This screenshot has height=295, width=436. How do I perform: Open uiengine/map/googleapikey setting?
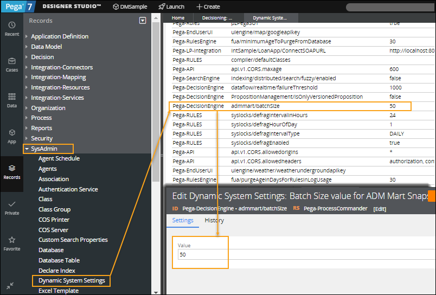point(266,32)
